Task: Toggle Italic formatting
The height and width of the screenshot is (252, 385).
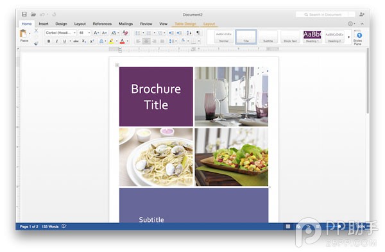Action: pos(56,41)
